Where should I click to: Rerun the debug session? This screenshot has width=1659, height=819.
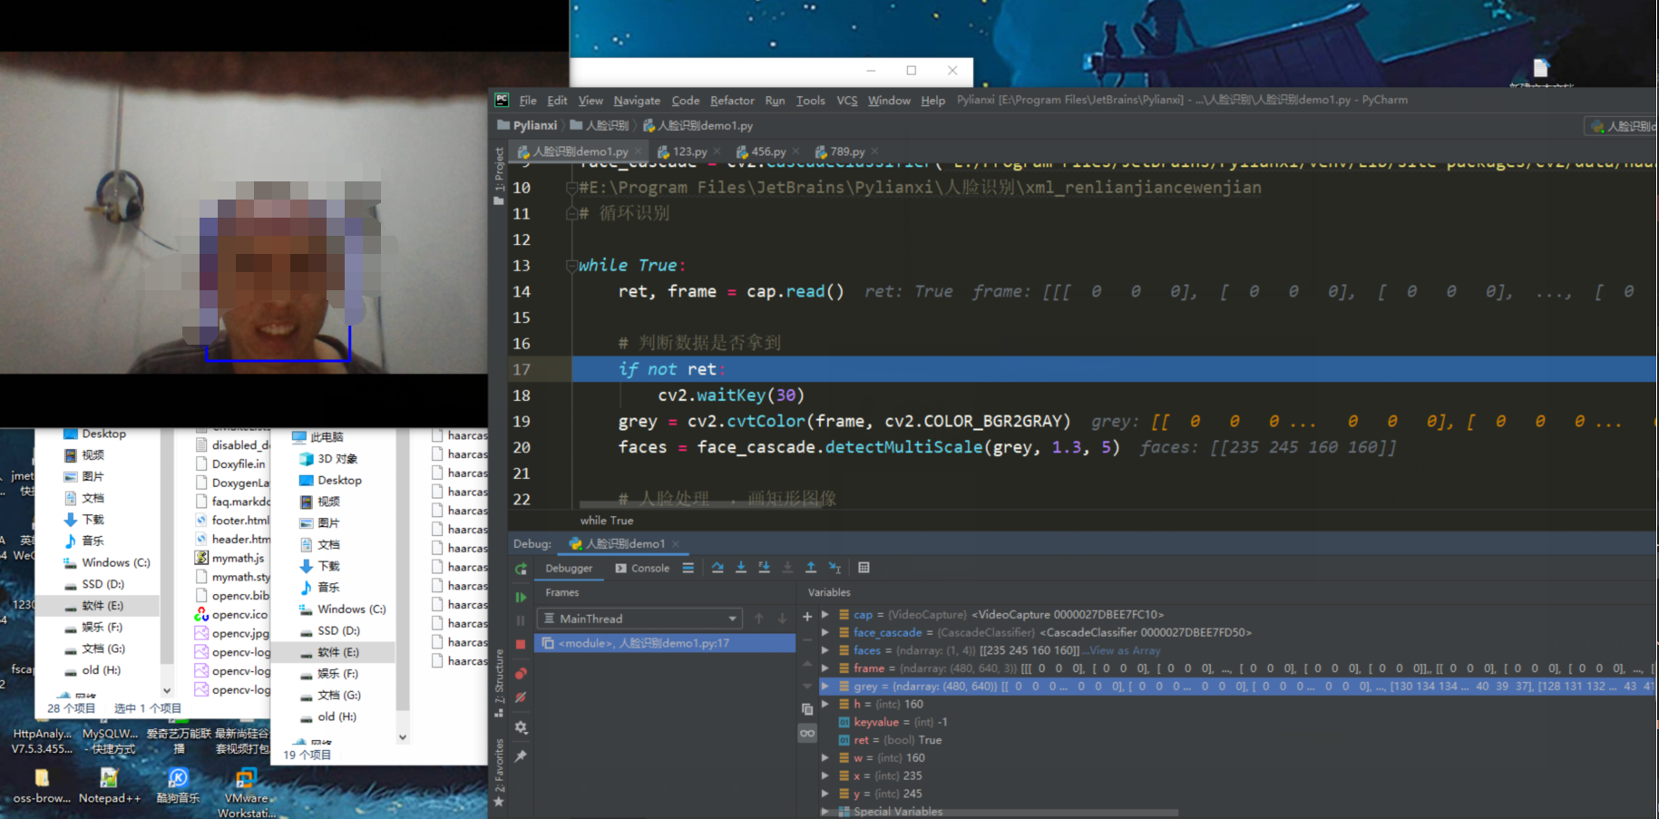coord(521,569)
